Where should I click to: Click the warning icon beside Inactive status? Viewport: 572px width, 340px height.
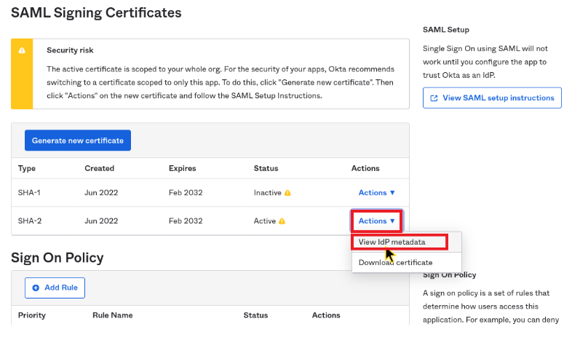pos(287,193)
